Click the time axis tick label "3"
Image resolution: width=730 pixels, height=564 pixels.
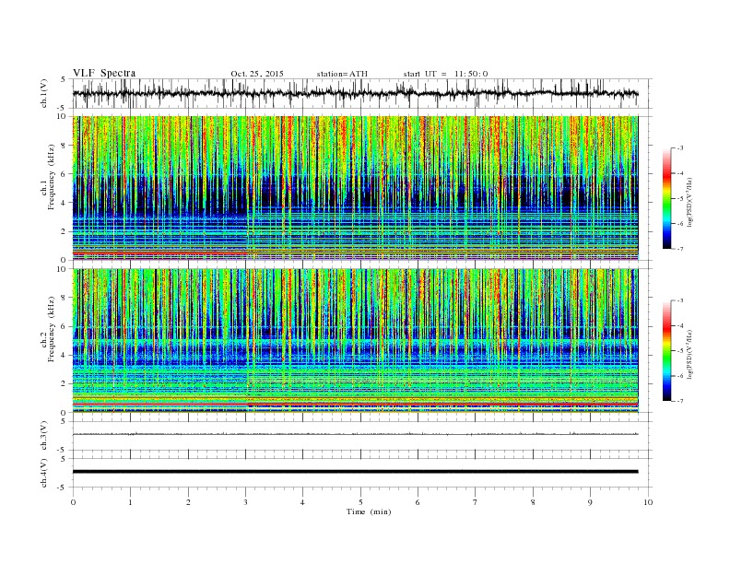[x=246, y=502]
